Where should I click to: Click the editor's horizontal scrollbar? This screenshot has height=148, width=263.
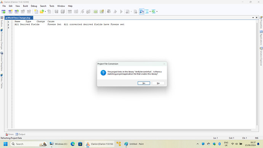pyautogui.click(x=129, y=130)
